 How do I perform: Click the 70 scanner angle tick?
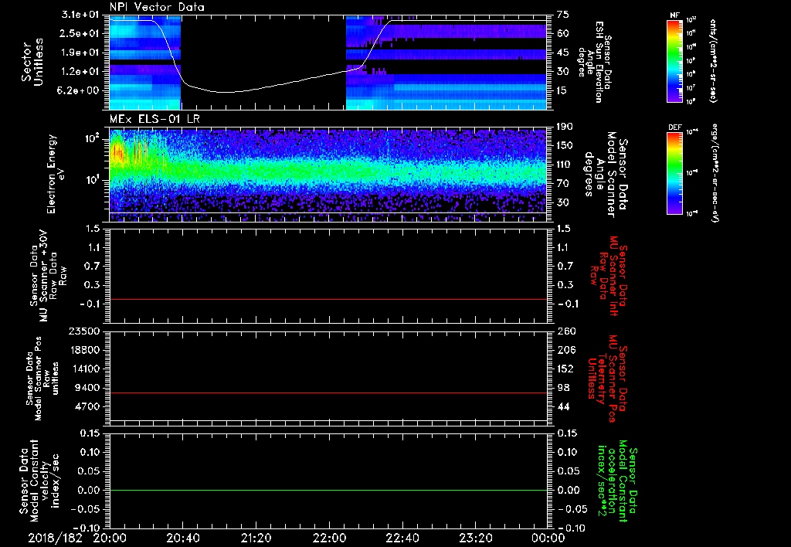coord(563,184)
